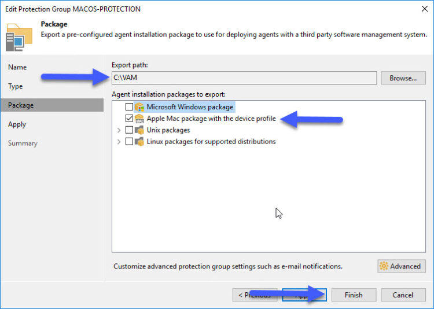Screen dimensions: 434x309
Task: Enable the Microsoft Windows package checkbox
Action: tap(129, 107)
